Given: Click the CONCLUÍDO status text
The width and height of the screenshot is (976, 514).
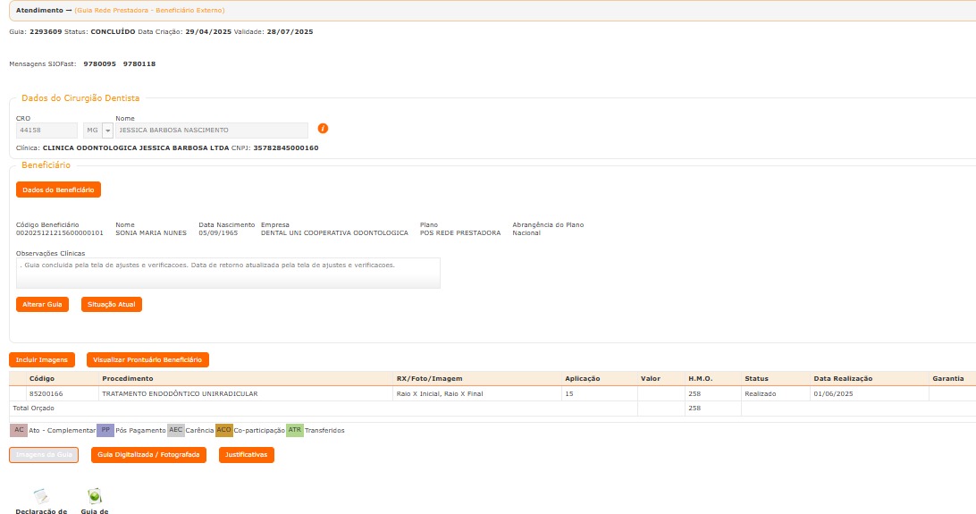Looking at the screenshot, I should 113,32.
